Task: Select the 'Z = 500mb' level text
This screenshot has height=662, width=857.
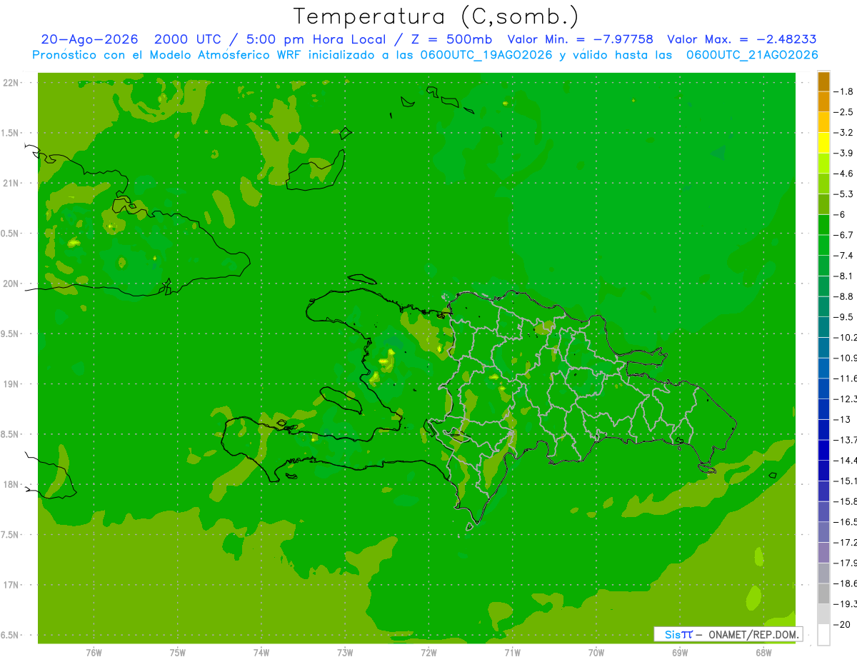Action: point(451,39)
